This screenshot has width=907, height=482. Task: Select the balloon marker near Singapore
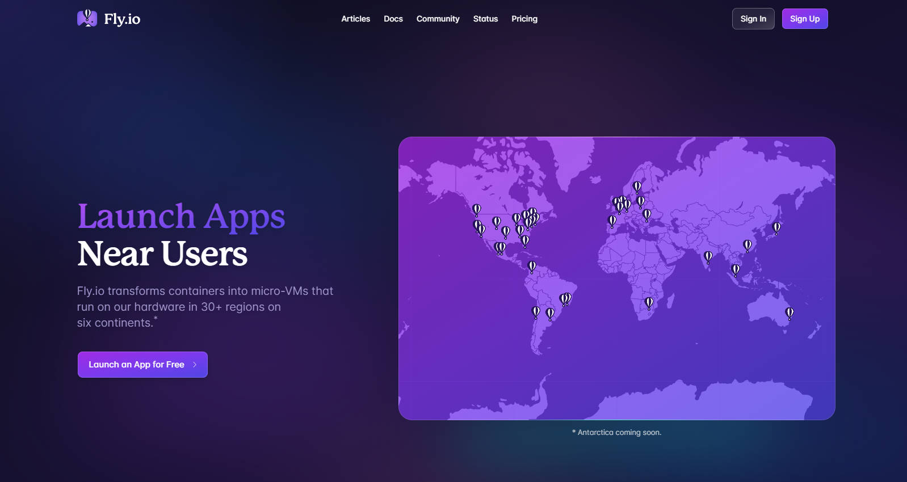tap(736, 269)
